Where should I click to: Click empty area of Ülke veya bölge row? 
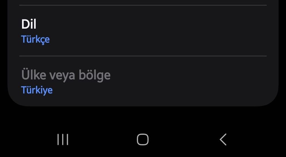(x=182, y=81)
